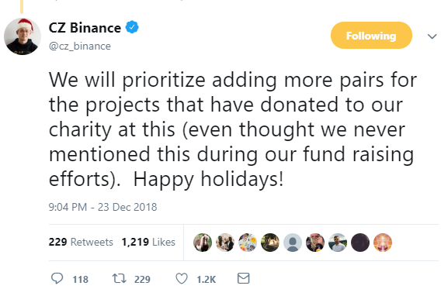Viewport: 441px width, 303px height.
Task: View the 229 Retweets list
Action: (x=81, y=242)
